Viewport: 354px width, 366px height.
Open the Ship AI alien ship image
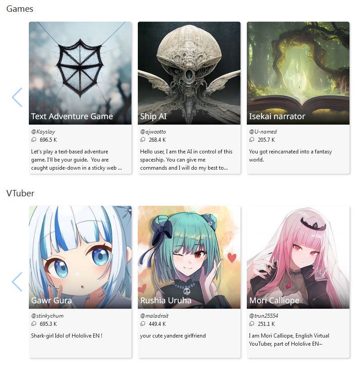189,73
